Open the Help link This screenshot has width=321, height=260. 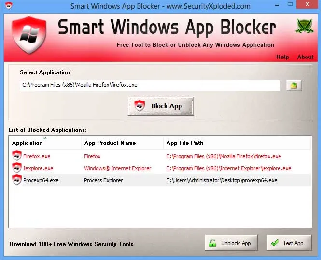[282, 57]
